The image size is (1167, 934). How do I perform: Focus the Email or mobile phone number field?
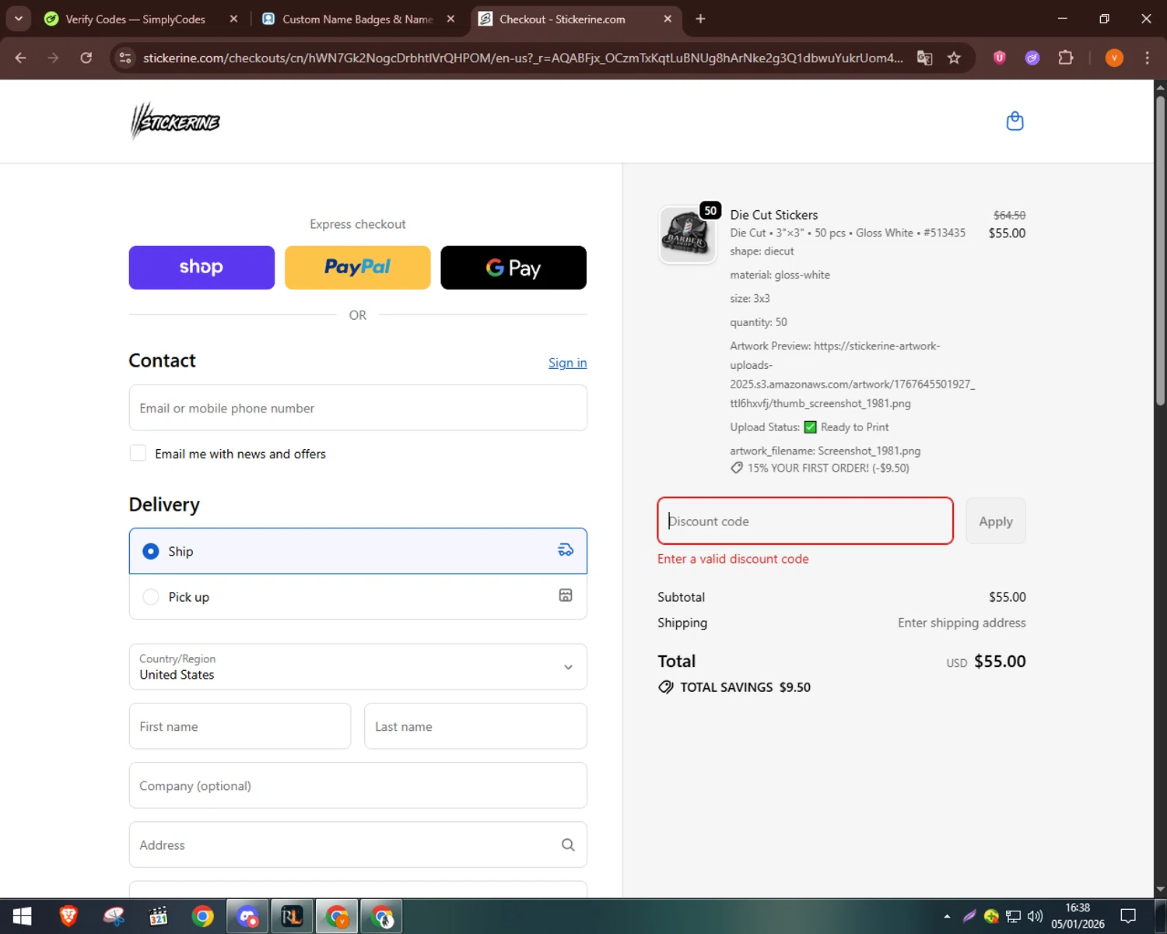(358, 408)
